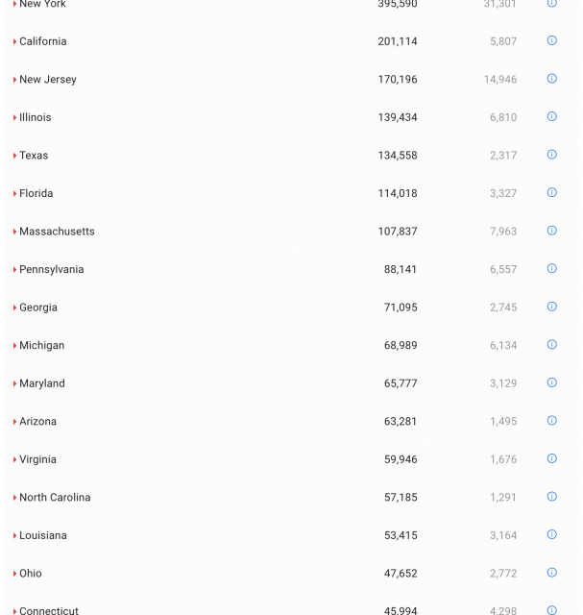Screen dimensions: 583x615
Task: Click New Jersey's 14,946 deaths value
Action: (x=499, y=80)
